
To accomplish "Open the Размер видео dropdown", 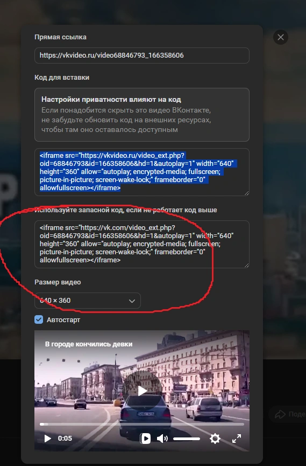I will [88, 301].
